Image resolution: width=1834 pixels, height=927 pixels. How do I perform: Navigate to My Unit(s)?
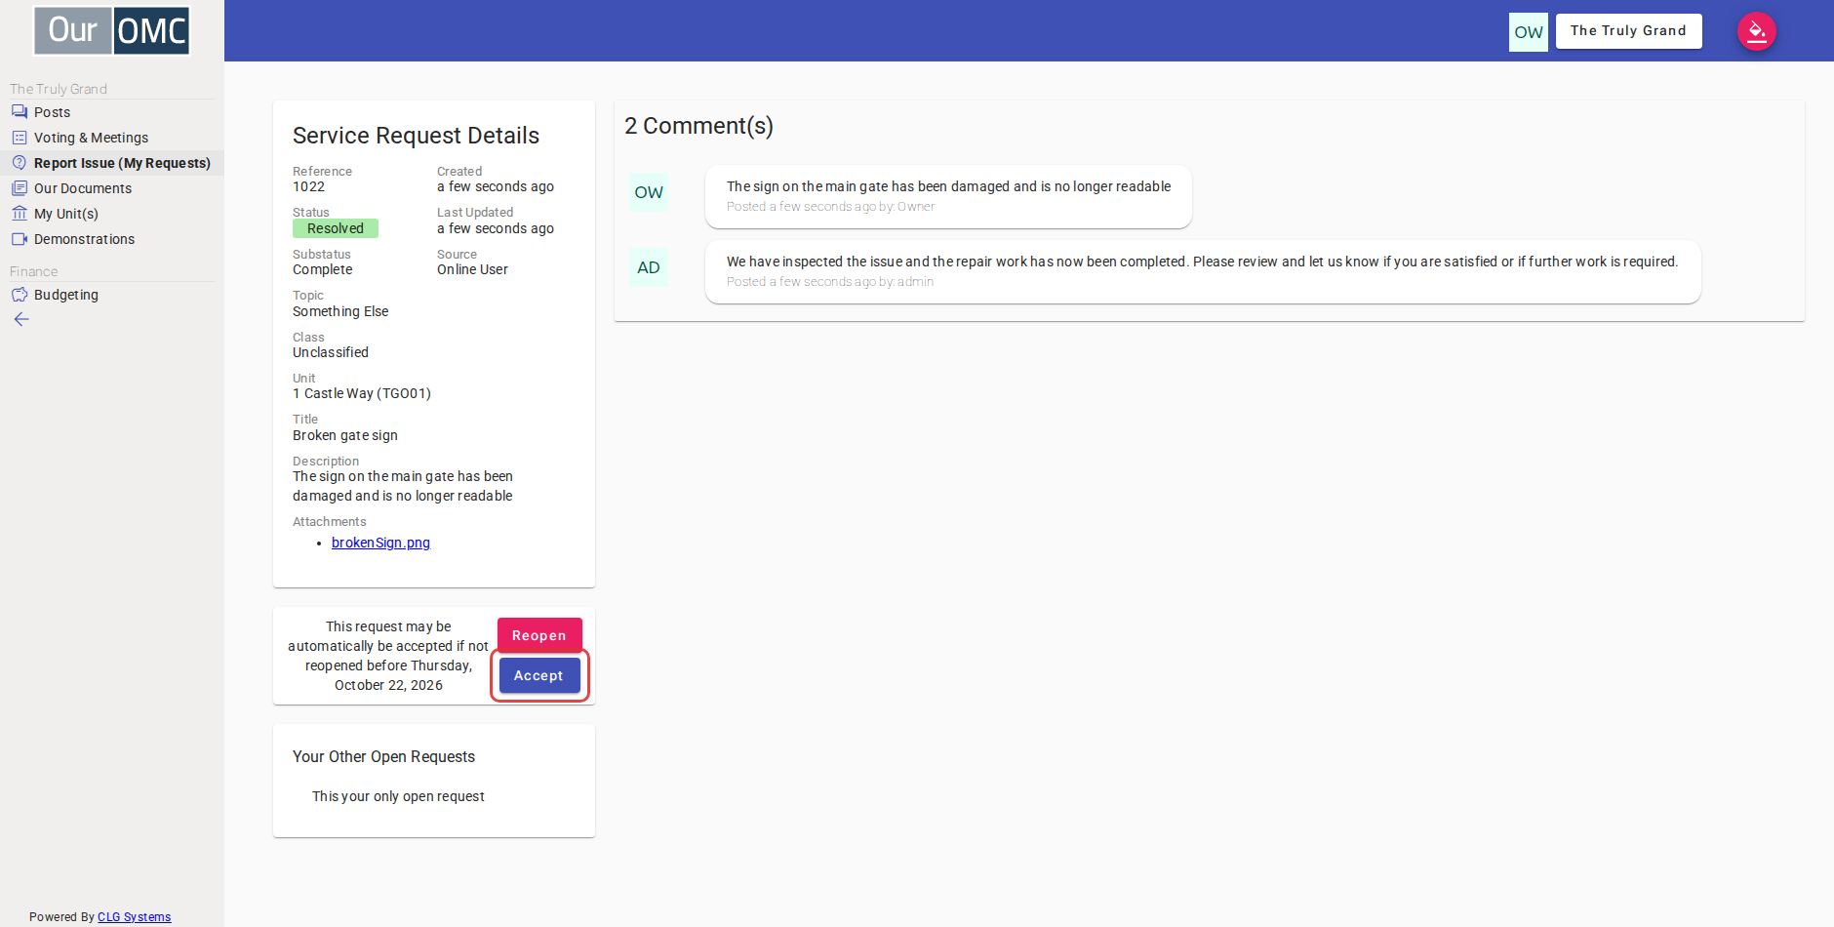(66, 214)
